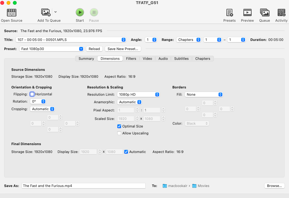The height and width of the screenshot is (198, 289).
Task: Click the Open Source clapperboard icon
Action: tap(12, 13)
